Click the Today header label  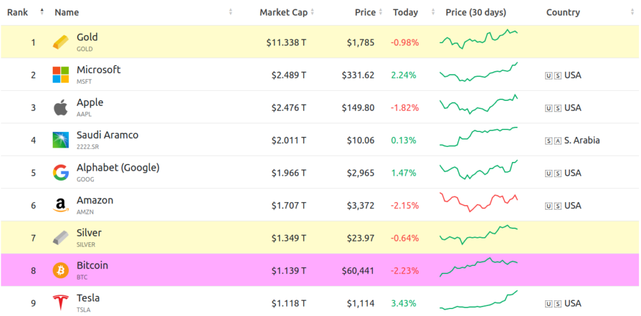(x=406, y=13)
